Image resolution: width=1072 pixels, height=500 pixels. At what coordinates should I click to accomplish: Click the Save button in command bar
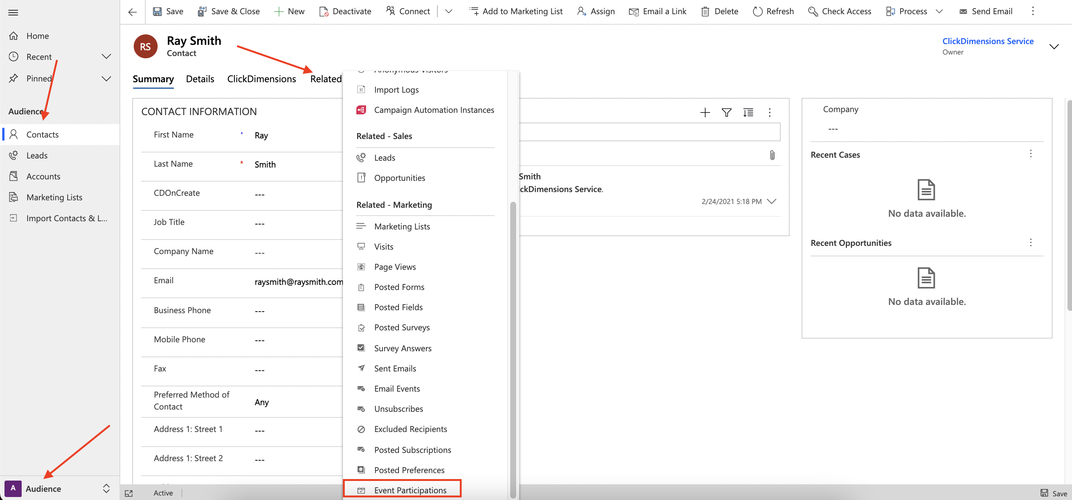[x=168, y=12]
